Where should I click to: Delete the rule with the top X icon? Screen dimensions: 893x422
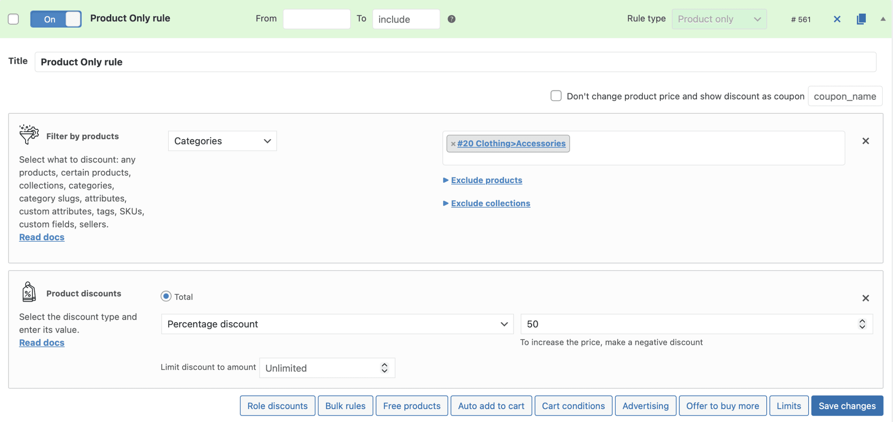point(837,19)
